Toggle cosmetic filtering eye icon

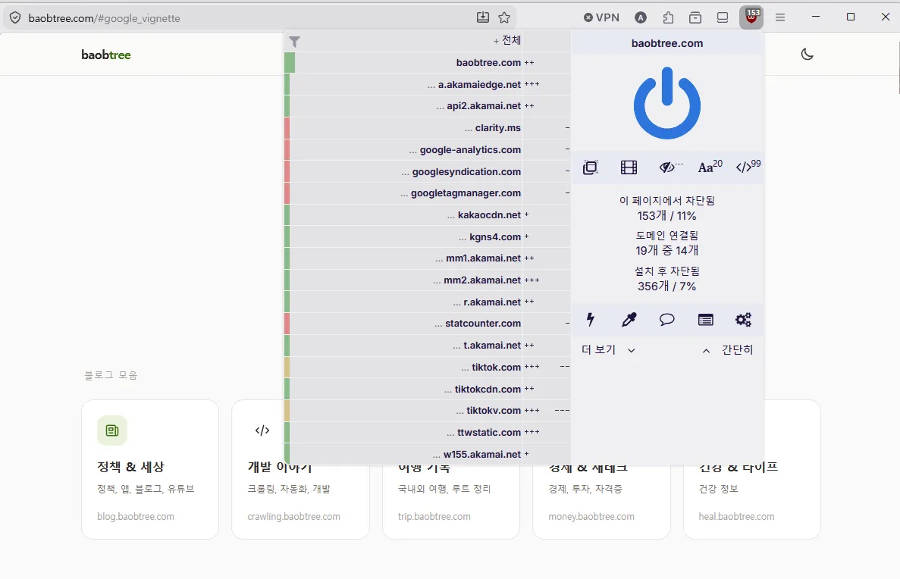[670, 167]
